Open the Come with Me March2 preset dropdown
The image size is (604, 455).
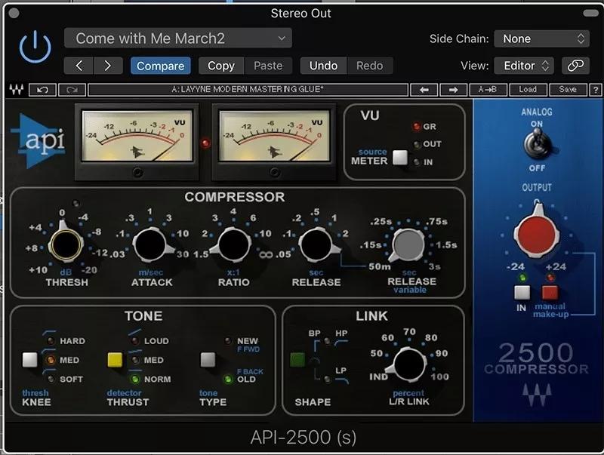pyautogui.click(x=177, y=38)
